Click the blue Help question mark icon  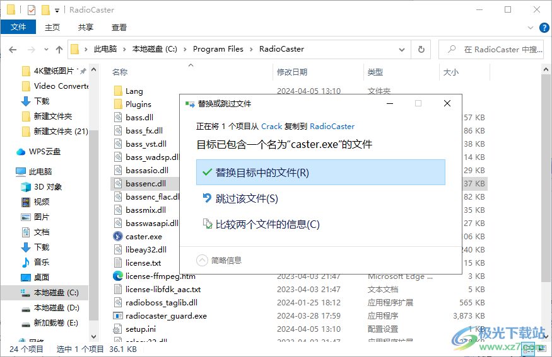pos(544,28)
